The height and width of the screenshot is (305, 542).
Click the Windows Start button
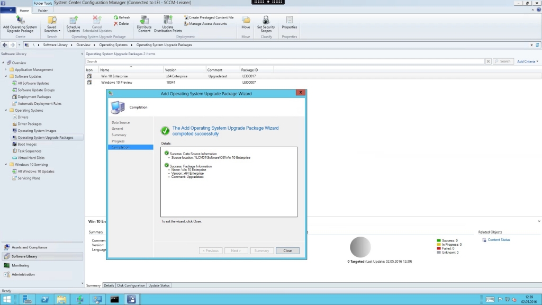[x=7, y=300]
